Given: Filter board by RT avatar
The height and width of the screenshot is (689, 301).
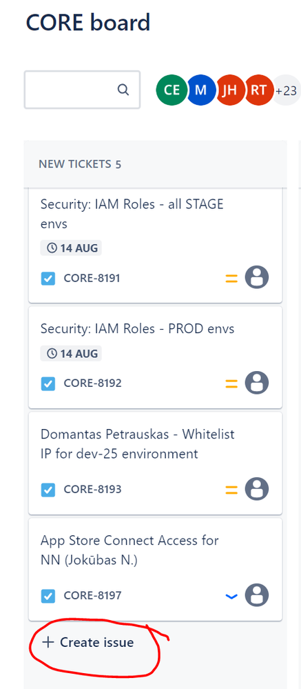Looking at the screenshot, I should [x=259, y=90].
